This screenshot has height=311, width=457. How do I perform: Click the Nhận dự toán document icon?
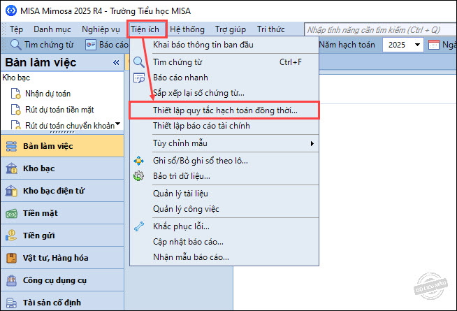point(15,94)
